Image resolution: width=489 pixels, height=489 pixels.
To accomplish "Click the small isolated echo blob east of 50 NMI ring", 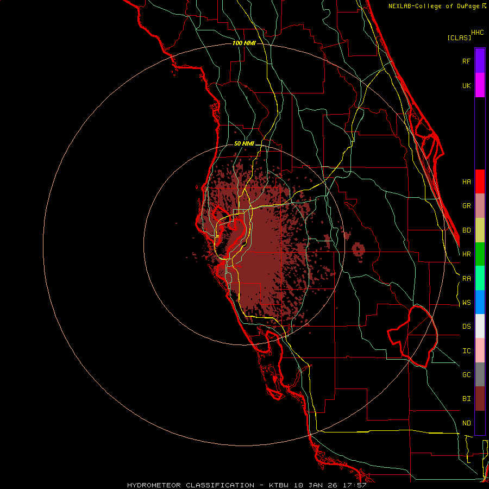I will tap(359, 249).
